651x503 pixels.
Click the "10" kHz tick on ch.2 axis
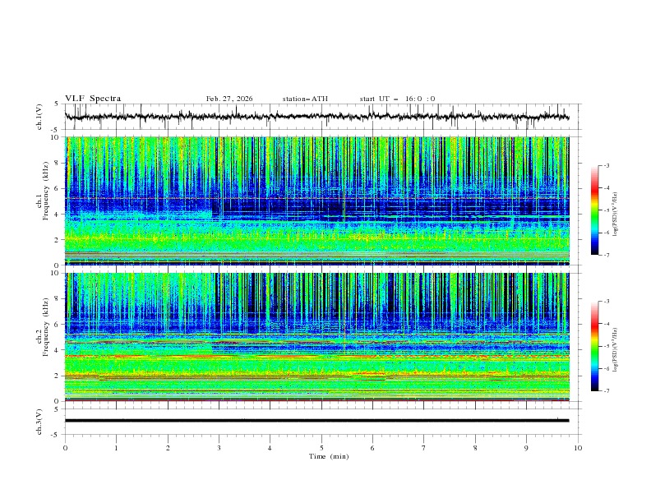coord(57,273)
